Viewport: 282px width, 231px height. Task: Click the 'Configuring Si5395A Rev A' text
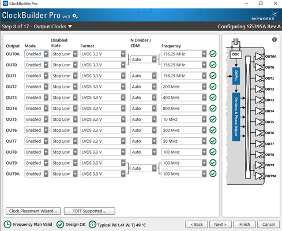[249, 27]
